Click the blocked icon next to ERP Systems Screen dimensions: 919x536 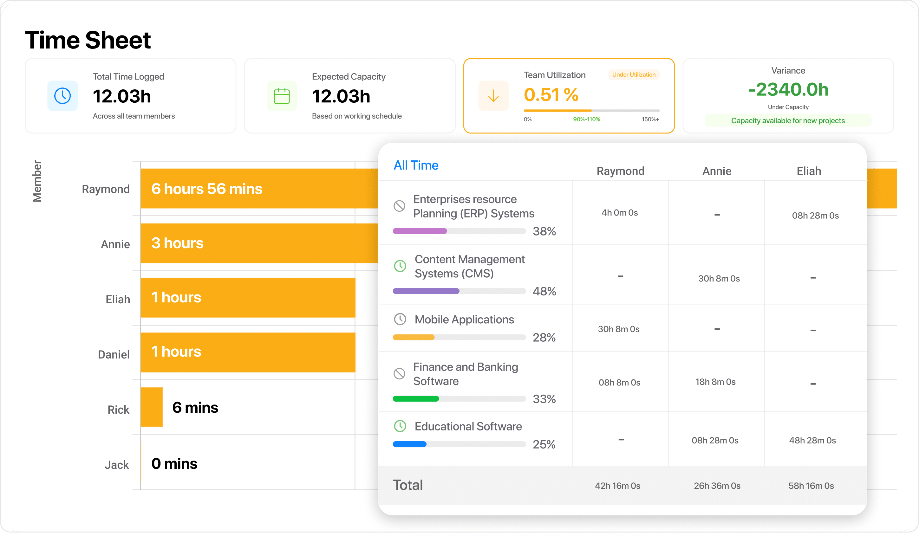(x=399, y=206)
